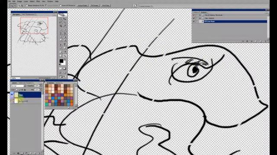Select the Notes tool
277x155 pixels.
coord(61,52)
